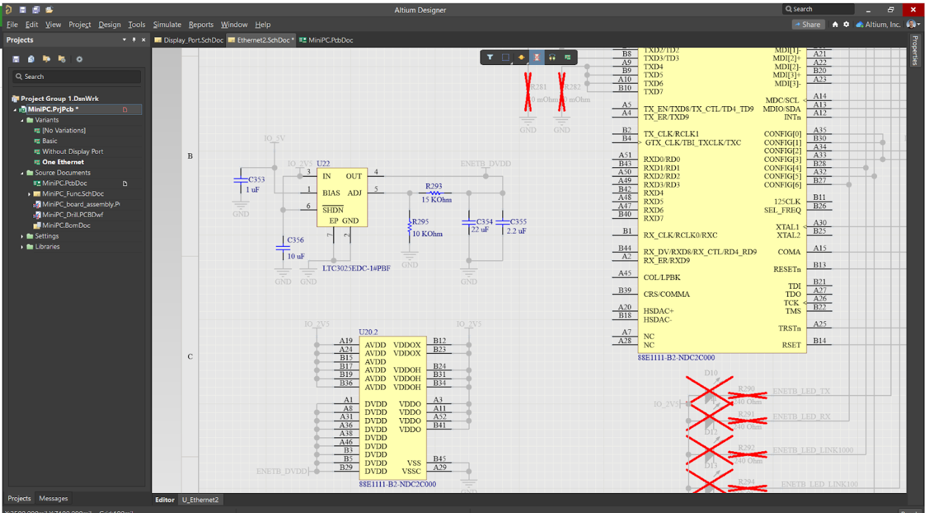Select MiniPC.BomDoc in tree

click(x=66, y=226)
